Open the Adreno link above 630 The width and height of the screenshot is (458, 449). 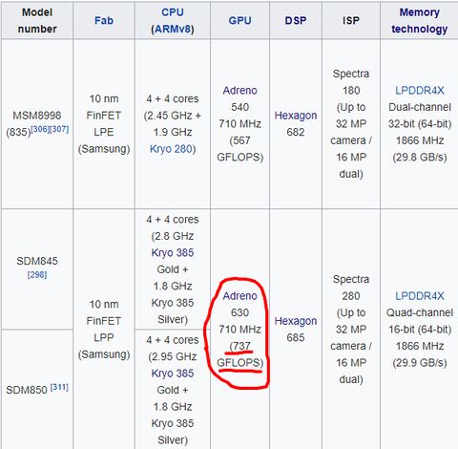tap(239, 296)
